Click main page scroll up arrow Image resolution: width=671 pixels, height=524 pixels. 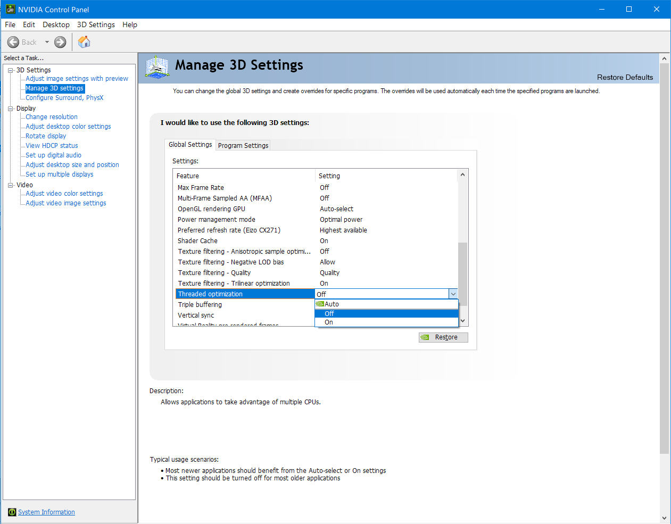click(x=664, y=58)
